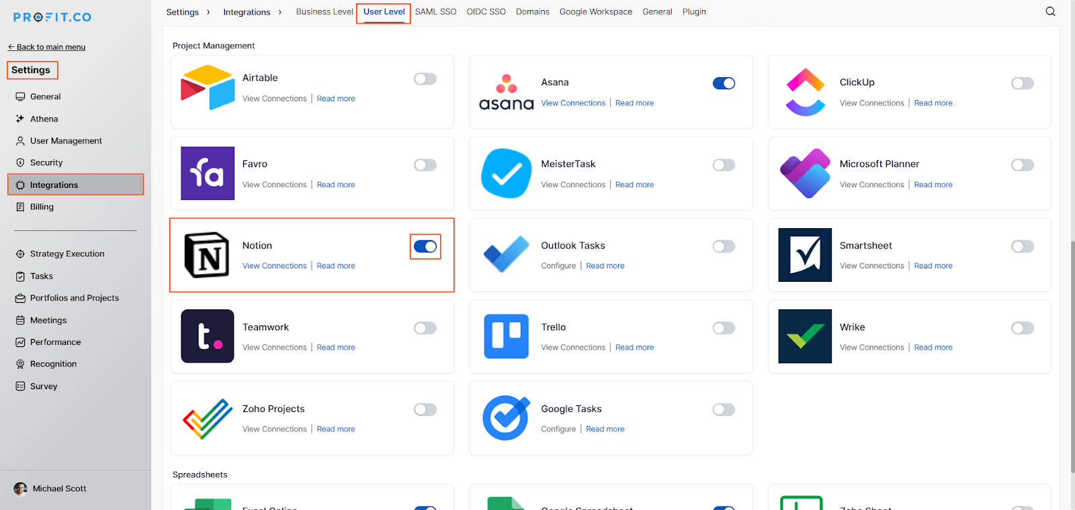Viewport: 1075px width, 510px height.
Task: Click the Asana logo icon
Action: pos(507,93)
